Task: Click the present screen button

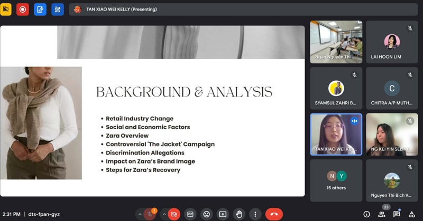Action: 223,214
